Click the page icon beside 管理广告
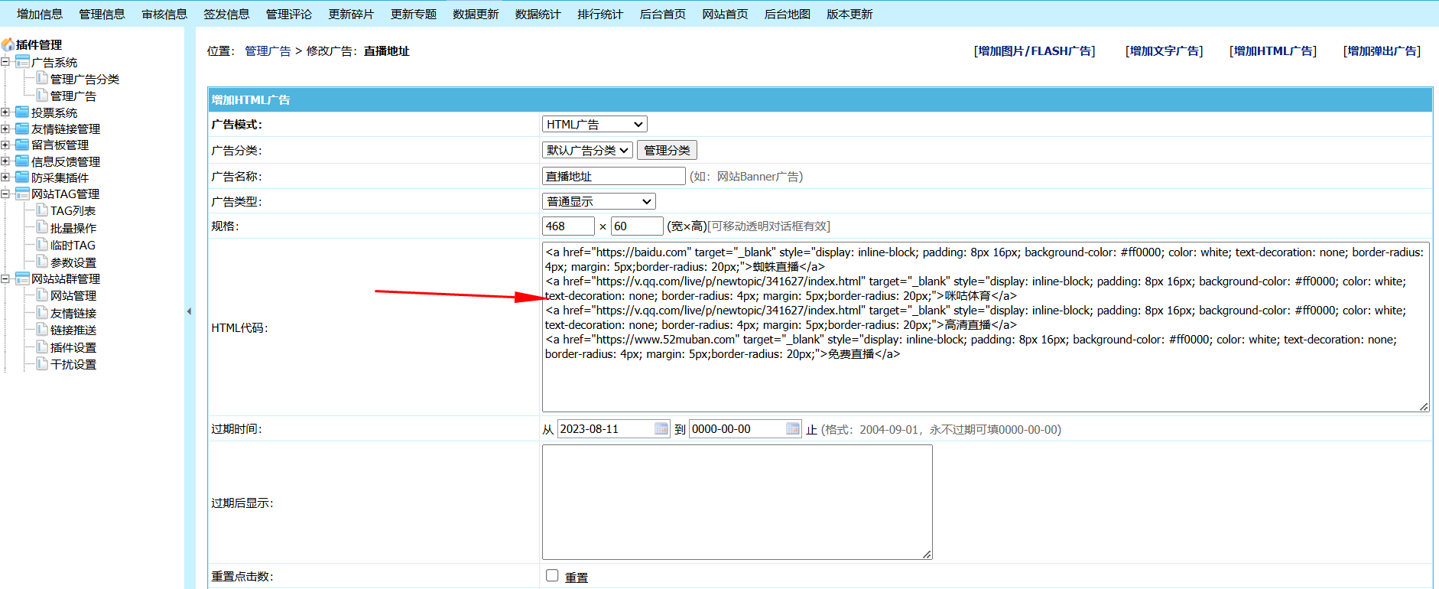Image resolution: width=1439 pixels, height=589 pixels. coord(42,95)
